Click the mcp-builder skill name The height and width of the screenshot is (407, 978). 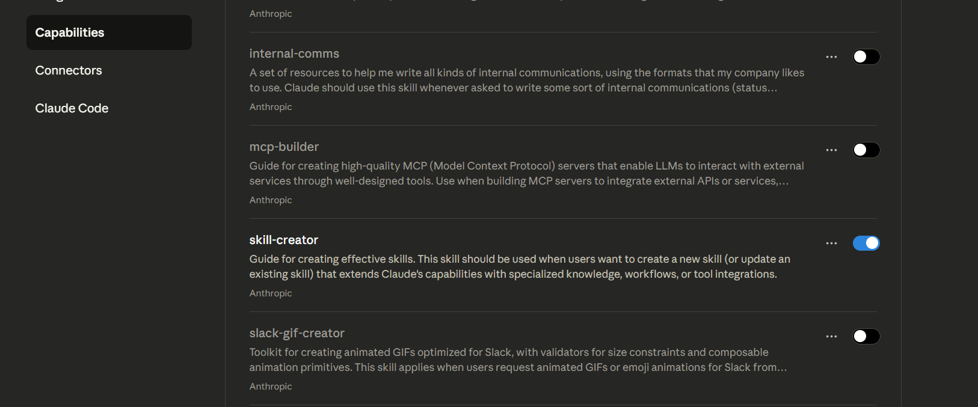coord(284,147)
